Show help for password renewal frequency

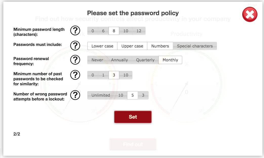click(x=75, y=60)
